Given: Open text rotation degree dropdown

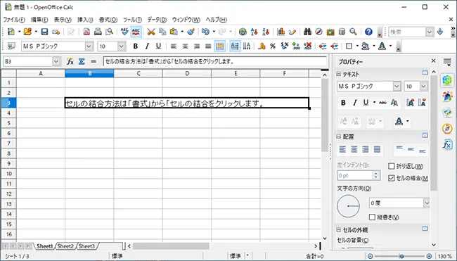Looking at the screenshot, I should 426,203.
